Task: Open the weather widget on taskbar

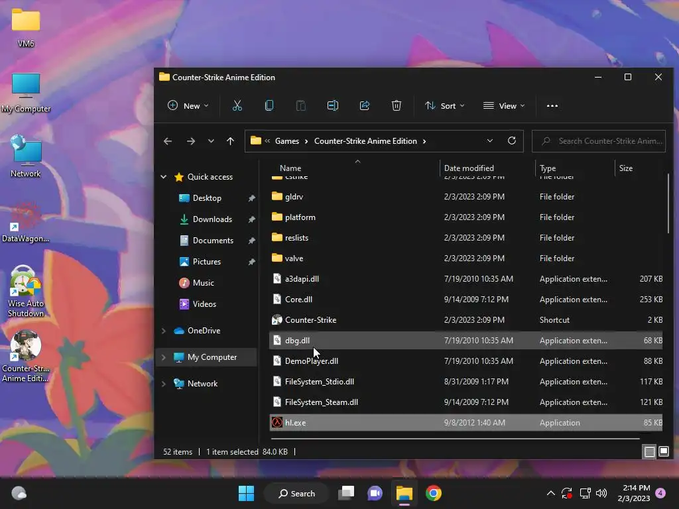Action: (19, 493)
